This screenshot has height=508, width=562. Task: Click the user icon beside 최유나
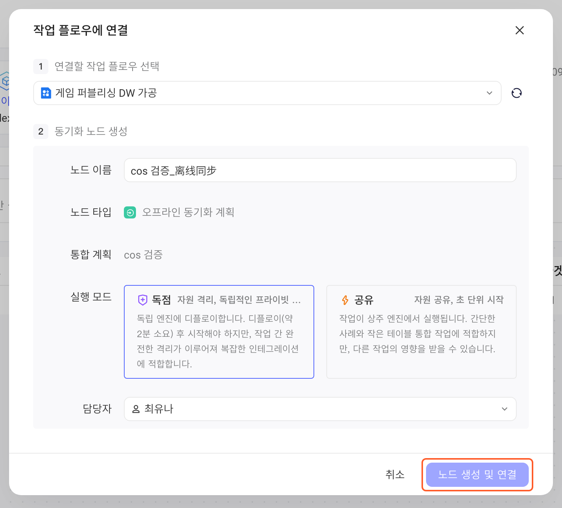pos(136,409)
